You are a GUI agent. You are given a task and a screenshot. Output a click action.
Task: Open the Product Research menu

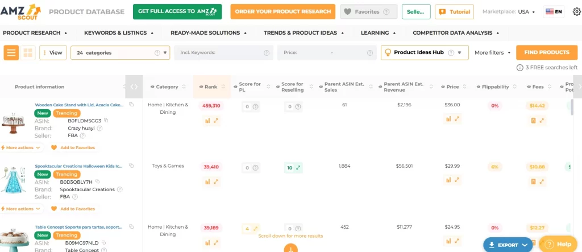(x=35, y=32)
